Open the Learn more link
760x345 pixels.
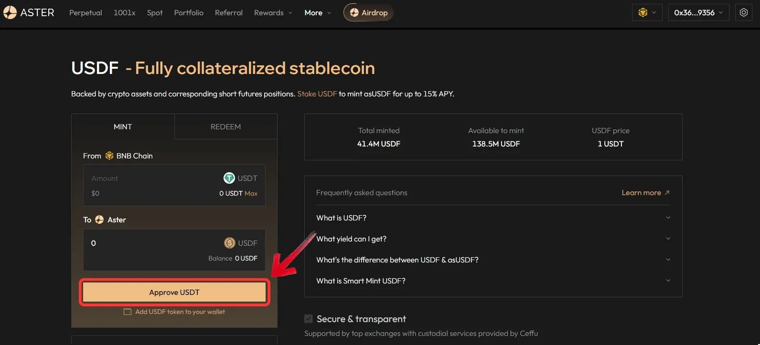[x=645, y=192]
